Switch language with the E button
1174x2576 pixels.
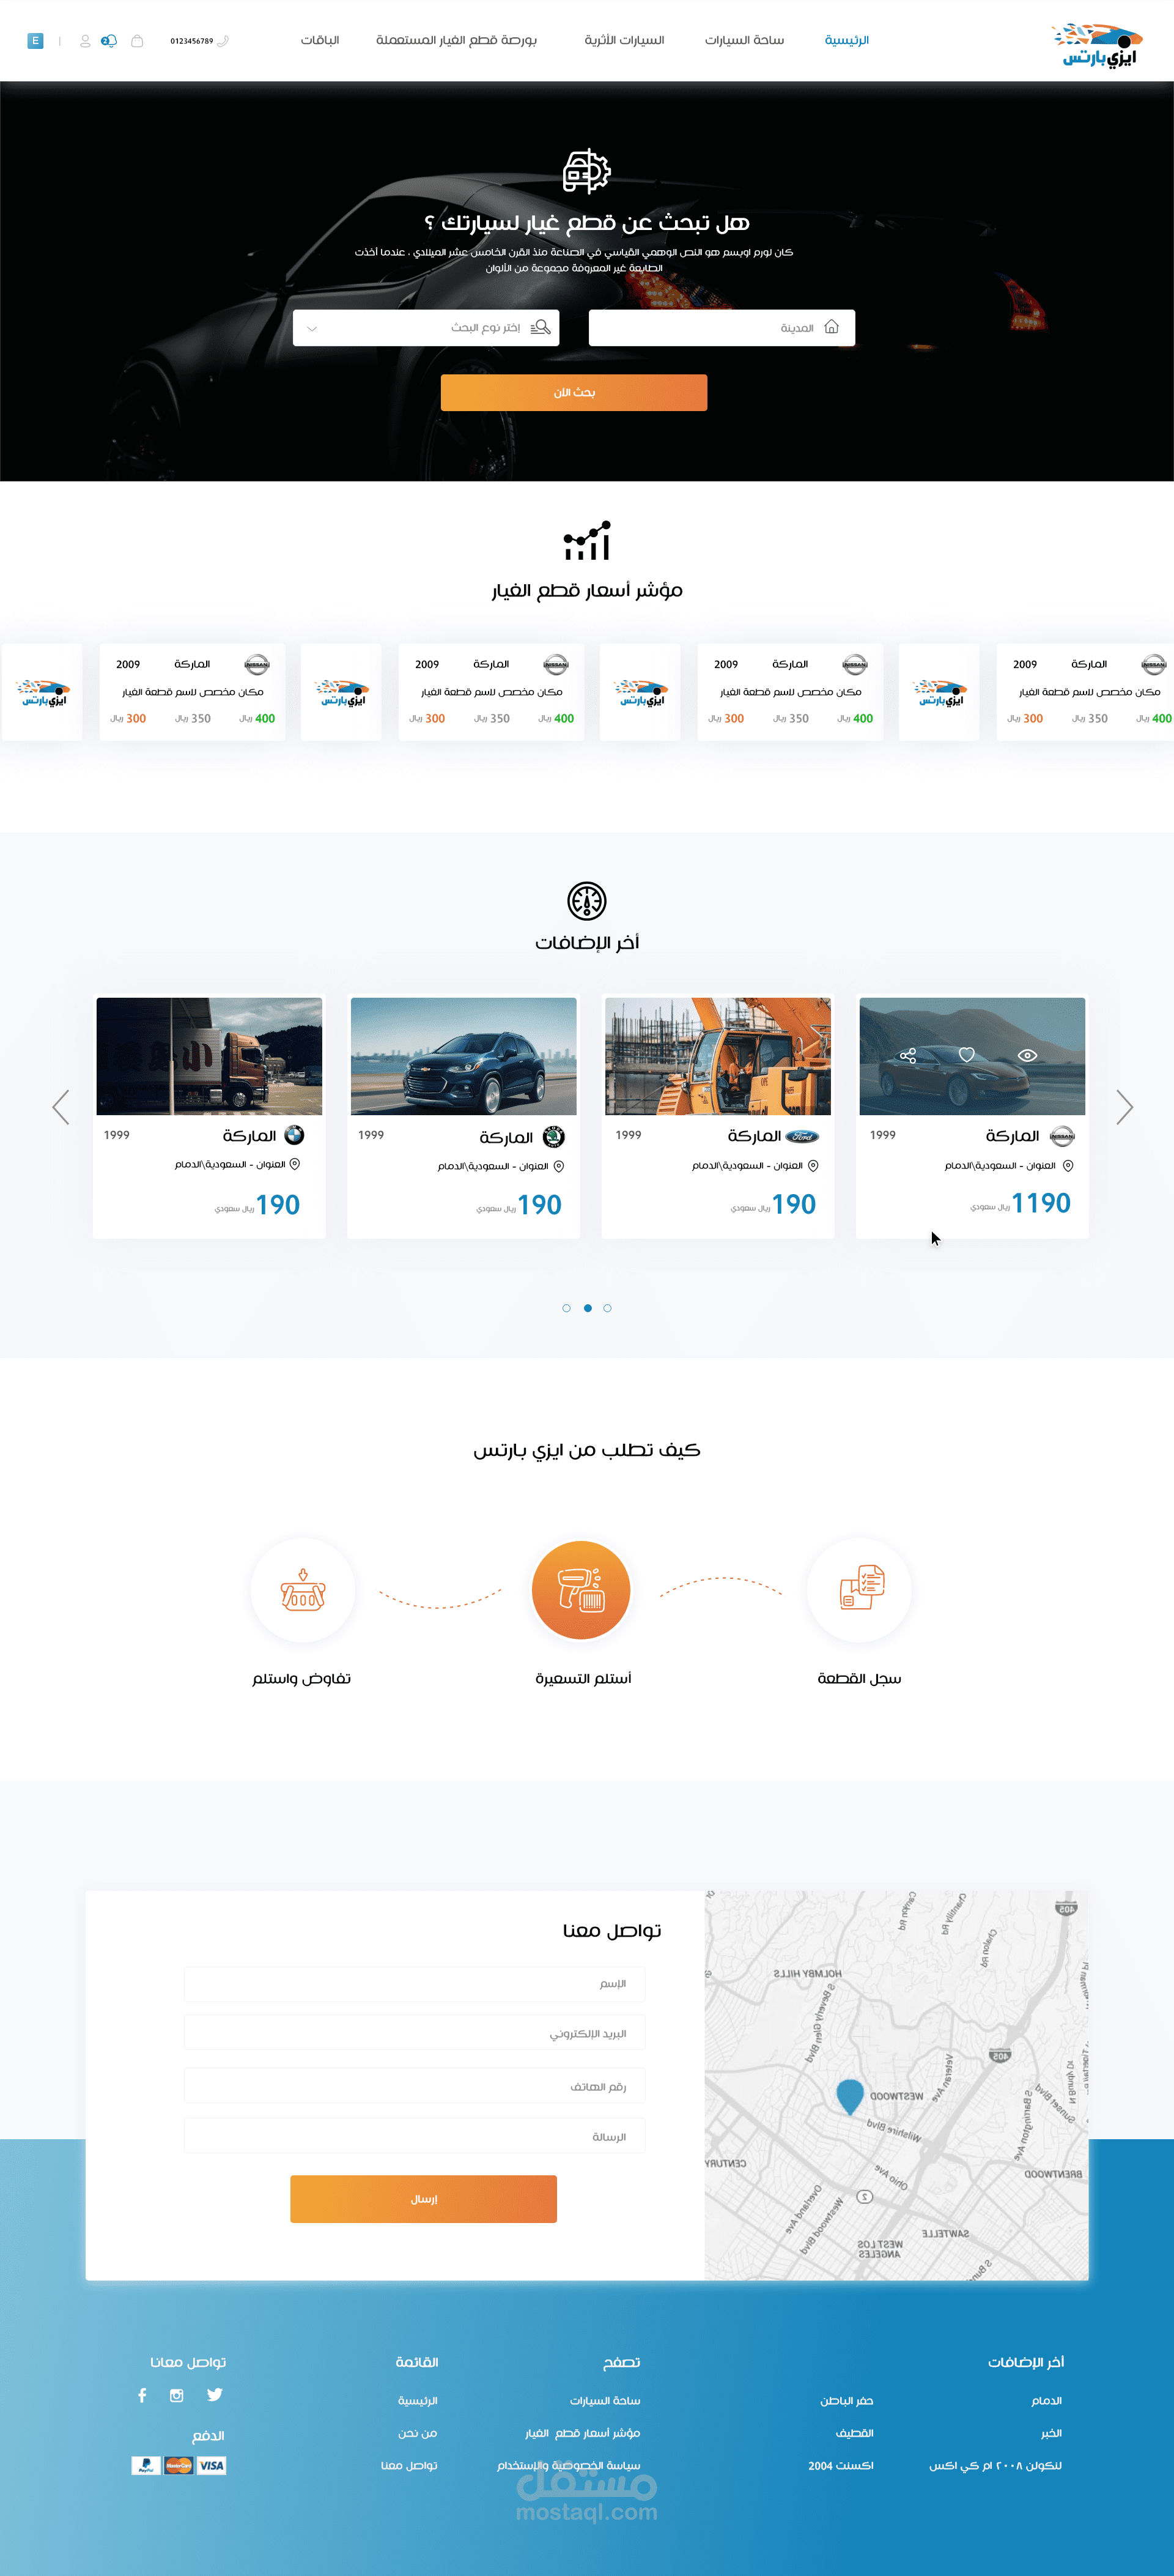pyautogui.click(x=35, y=41)
